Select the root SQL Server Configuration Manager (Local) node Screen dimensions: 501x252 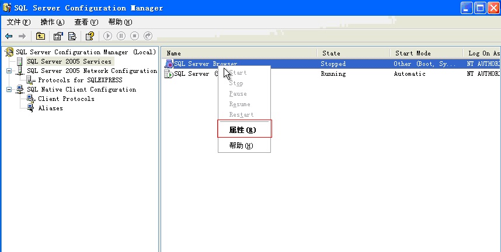[86, 52]
